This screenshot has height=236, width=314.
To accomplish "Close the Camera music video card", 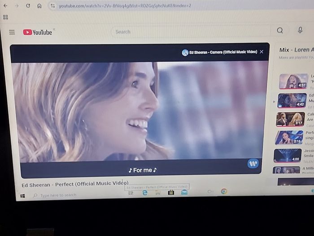I will coord(262,52).
